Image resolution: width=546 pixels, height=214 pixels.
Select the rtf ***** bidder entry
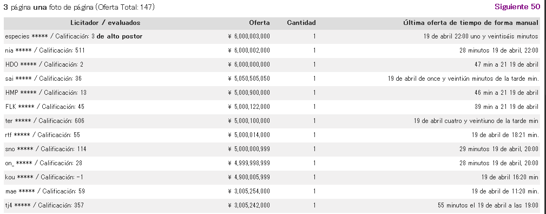pos(43,135)
